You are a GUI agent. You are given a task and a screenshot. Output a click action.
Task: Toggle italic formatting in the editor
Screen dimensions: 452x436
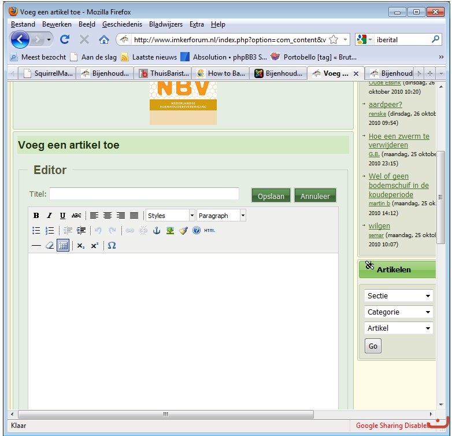click(50, 216)
